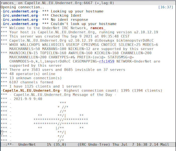Click the 'Your host is Capelle.NL.EU.Undernet.Org' line

79,32
